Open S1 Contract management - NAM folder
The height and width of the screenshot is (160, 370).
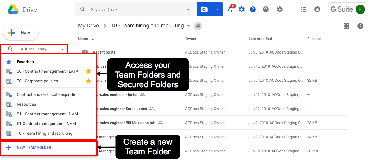pos(46,124)
